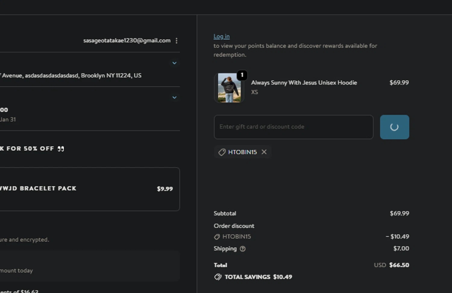Click the loading Apply discount button
This screenshot has width=452, height=293.
[x=394, y=127]
